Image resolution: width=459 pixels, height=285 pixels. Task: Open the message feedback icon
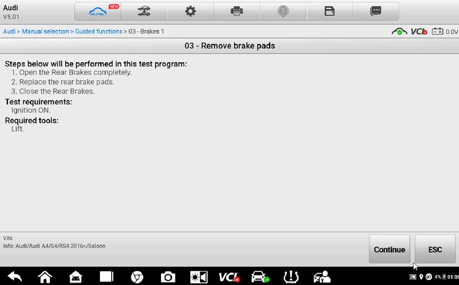click(376, 11)
